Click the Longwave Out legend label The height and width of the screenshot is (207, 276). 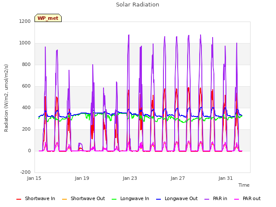[x=181, y=198]
